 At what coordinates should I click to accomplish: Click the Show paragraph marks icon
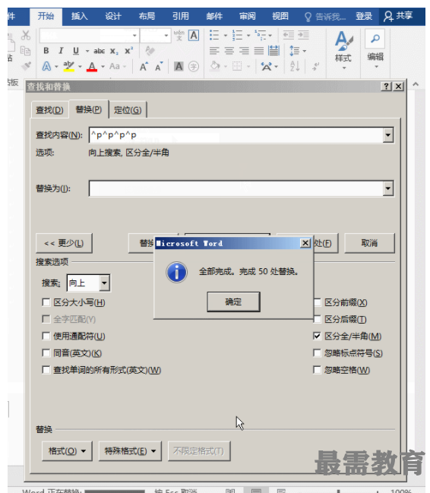(315, 66)
